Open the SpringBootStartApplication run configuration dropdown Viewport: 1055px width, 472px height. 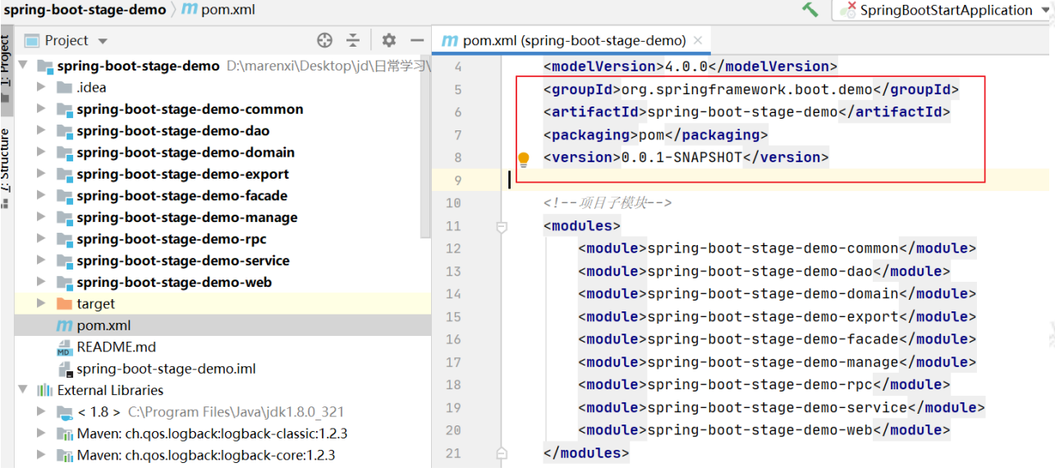[x=944, y=10]
